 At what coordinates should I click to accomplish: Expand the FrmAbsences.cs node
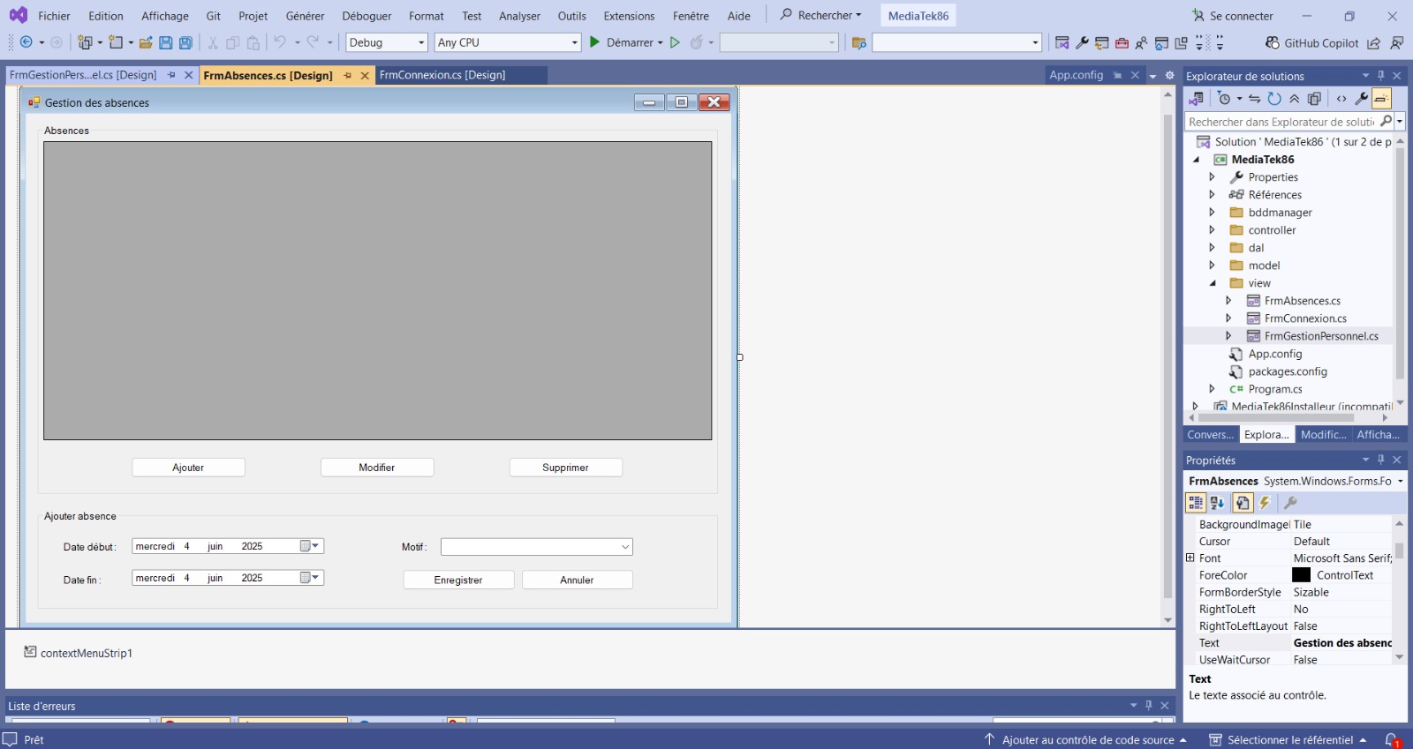click(x=1228, y=301)
